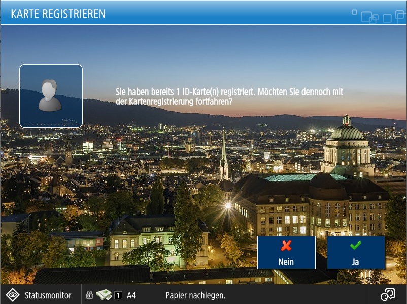Click the padlock icon in status bar
This screenshot has width=407, height=304.
pos(89,295)
